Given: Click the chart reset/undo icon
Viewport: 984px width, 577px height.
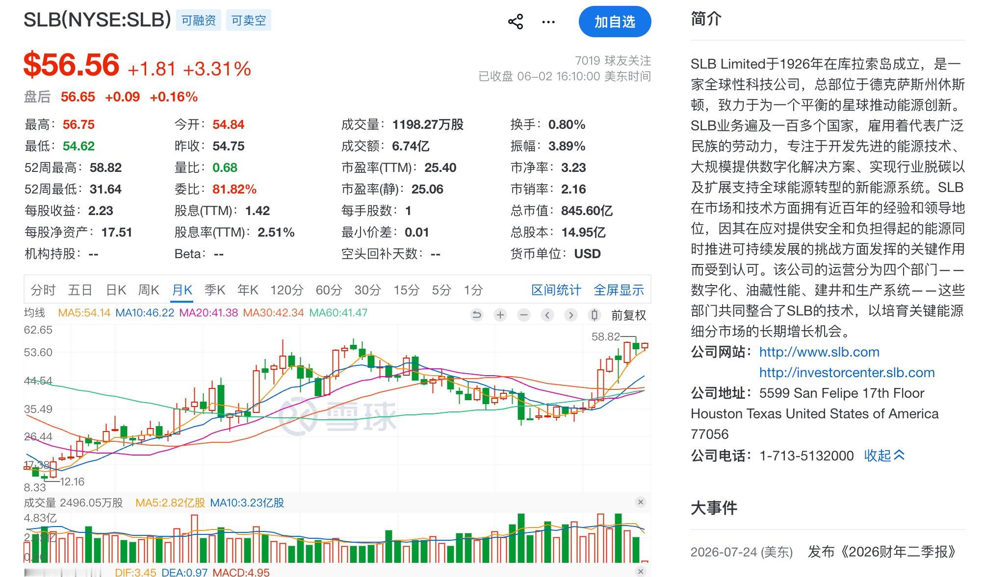Looking at the screenshot, I should 476,315.
